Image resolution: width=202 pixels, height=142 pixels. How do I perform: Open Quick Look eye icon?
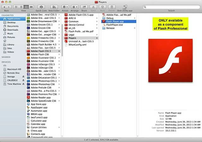[41, 7]
